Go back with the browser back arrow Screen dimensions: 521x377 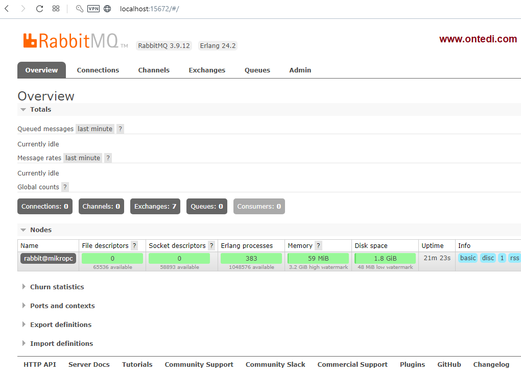[x=7, y=9]
